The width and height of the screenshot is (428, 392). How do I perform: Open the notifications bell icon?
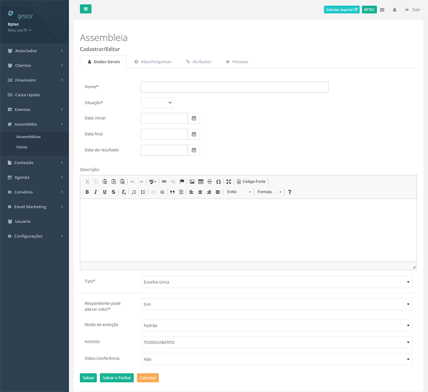(x=395, y=10)
